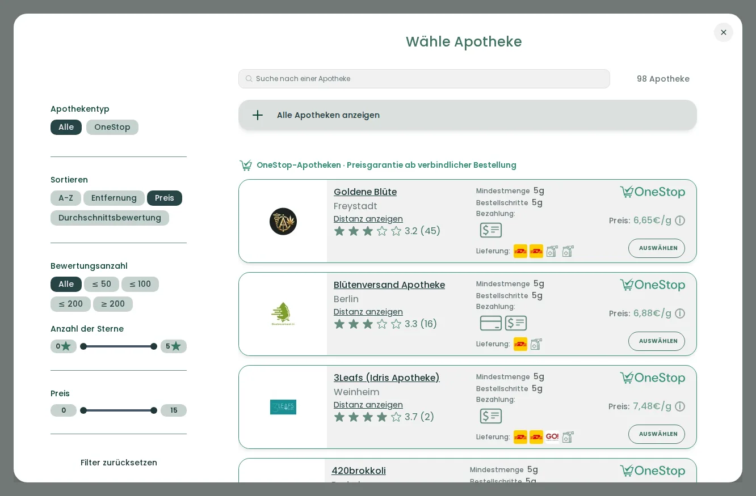756x496 pixels.
Task: Click the Preis slider's left handle
Action: [83, 410]
